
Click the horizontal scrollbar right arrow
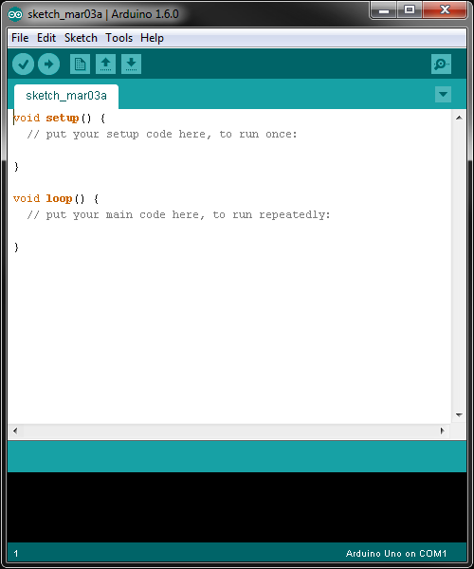coord(443,431)
